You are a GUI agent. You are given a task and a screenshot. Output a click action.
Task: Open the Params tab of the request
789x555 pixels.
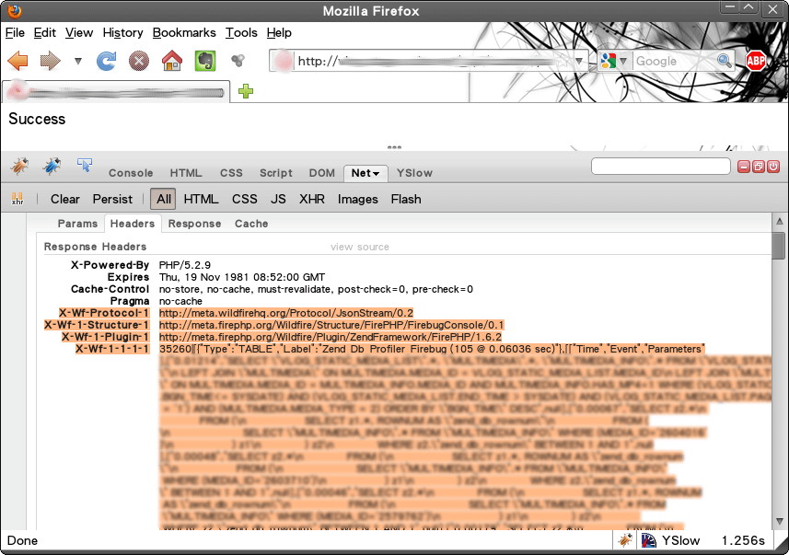pyautogui.click(x=77, y=224)
